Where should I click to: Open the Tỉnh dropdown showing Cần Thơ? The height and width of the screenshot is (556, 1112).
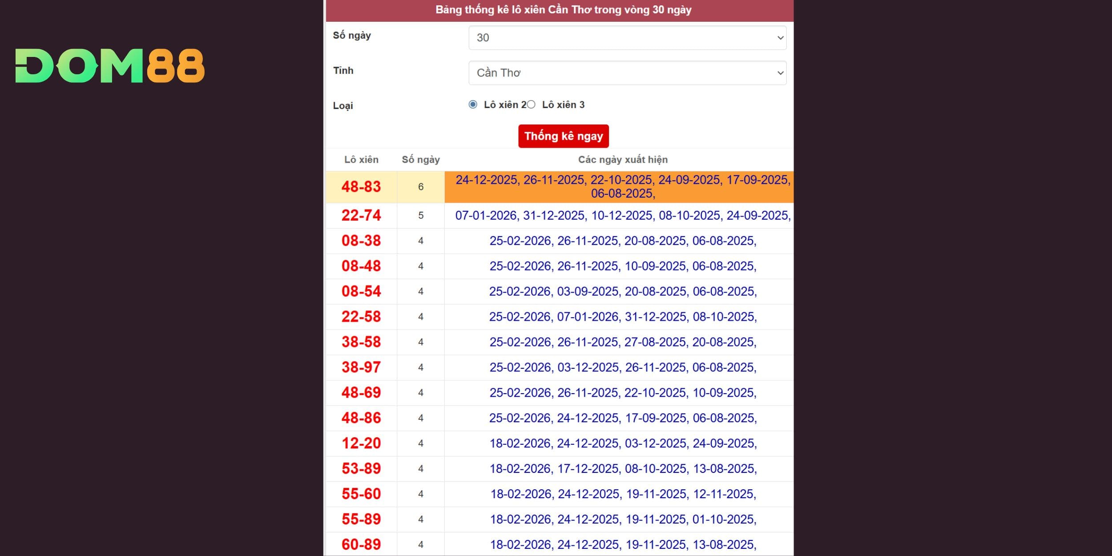click(x=627, y=73)
